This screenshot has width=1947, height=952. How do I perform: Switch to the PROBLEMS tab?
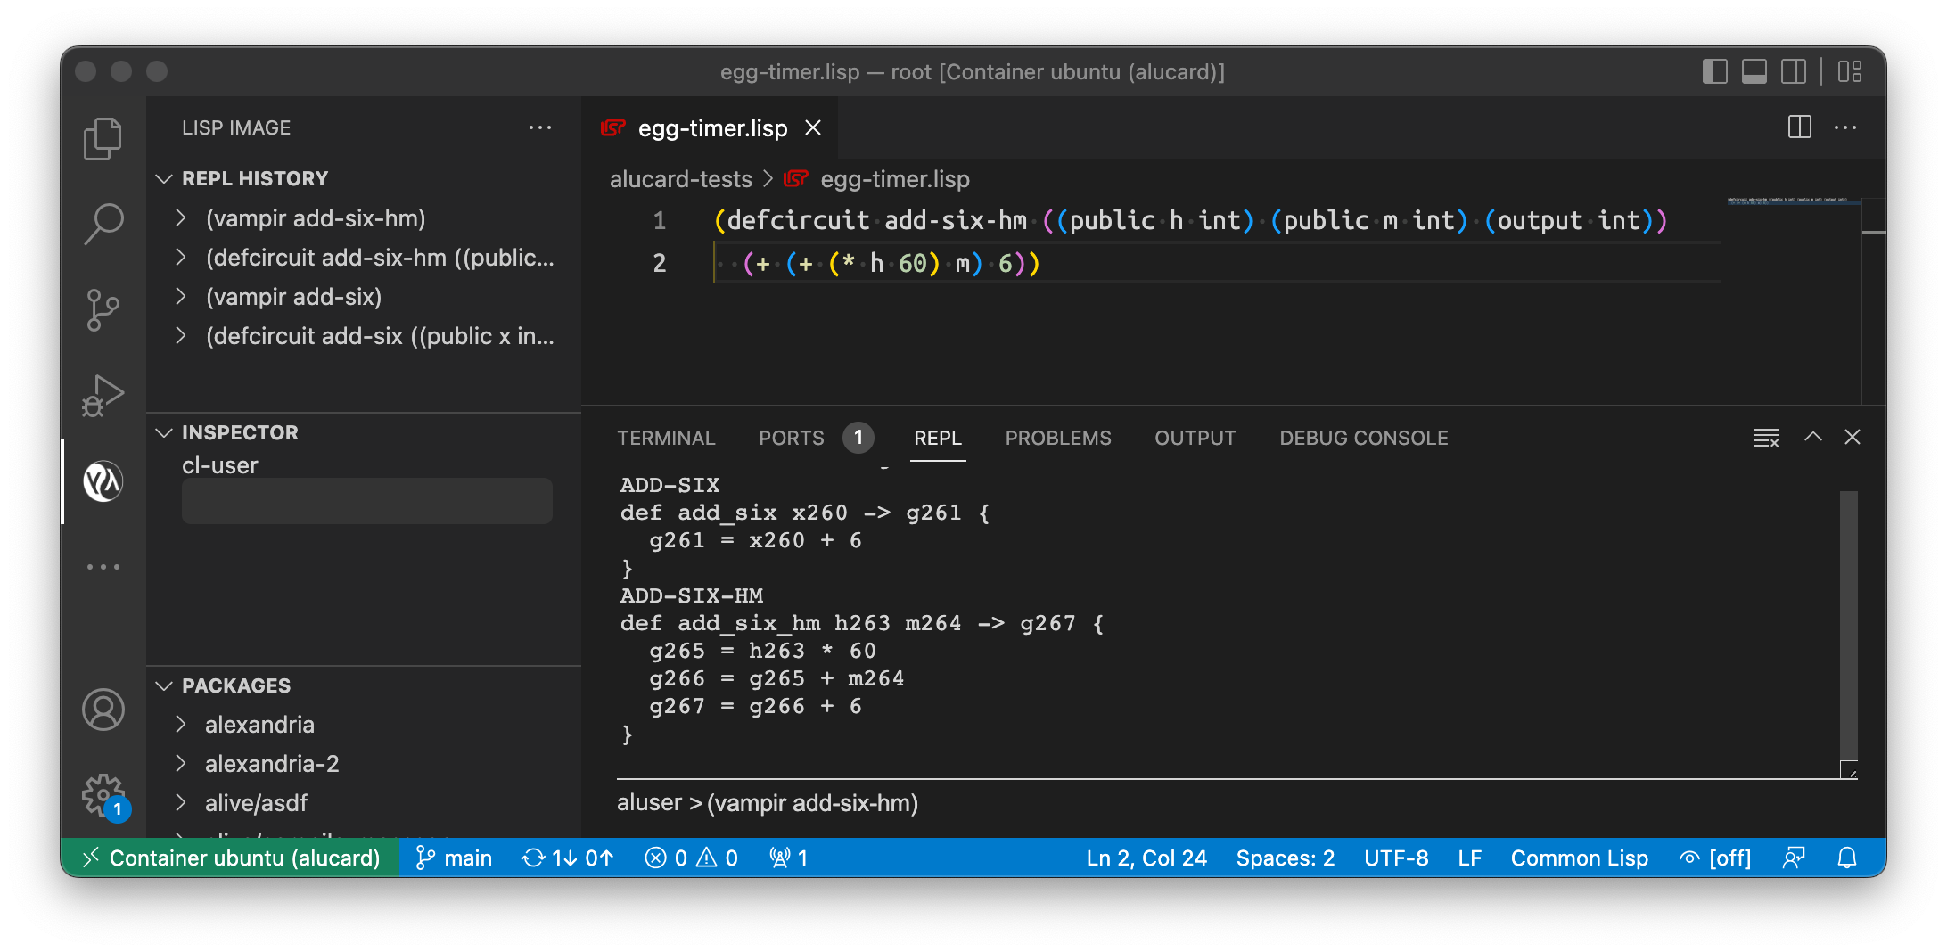point(1058,438)
